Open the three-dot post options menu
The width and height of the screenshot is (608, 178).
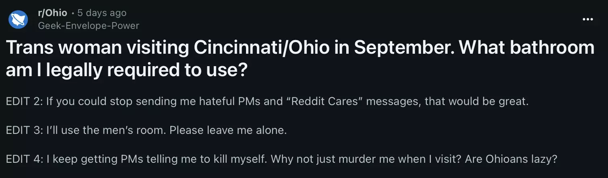(x=587, y=19)
